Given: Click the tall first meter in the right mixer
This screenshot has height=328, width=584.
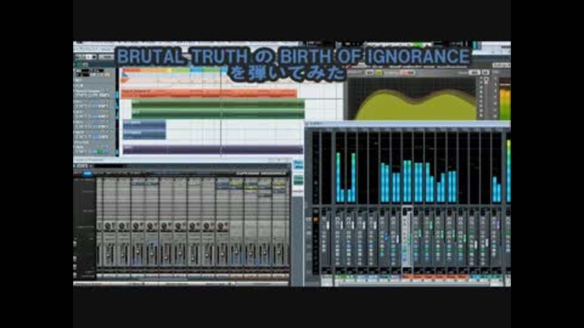Looking at the screenshot, I should 338,177.
